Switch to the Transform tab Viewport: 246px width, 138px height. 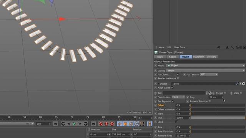[x=199, y=57]
